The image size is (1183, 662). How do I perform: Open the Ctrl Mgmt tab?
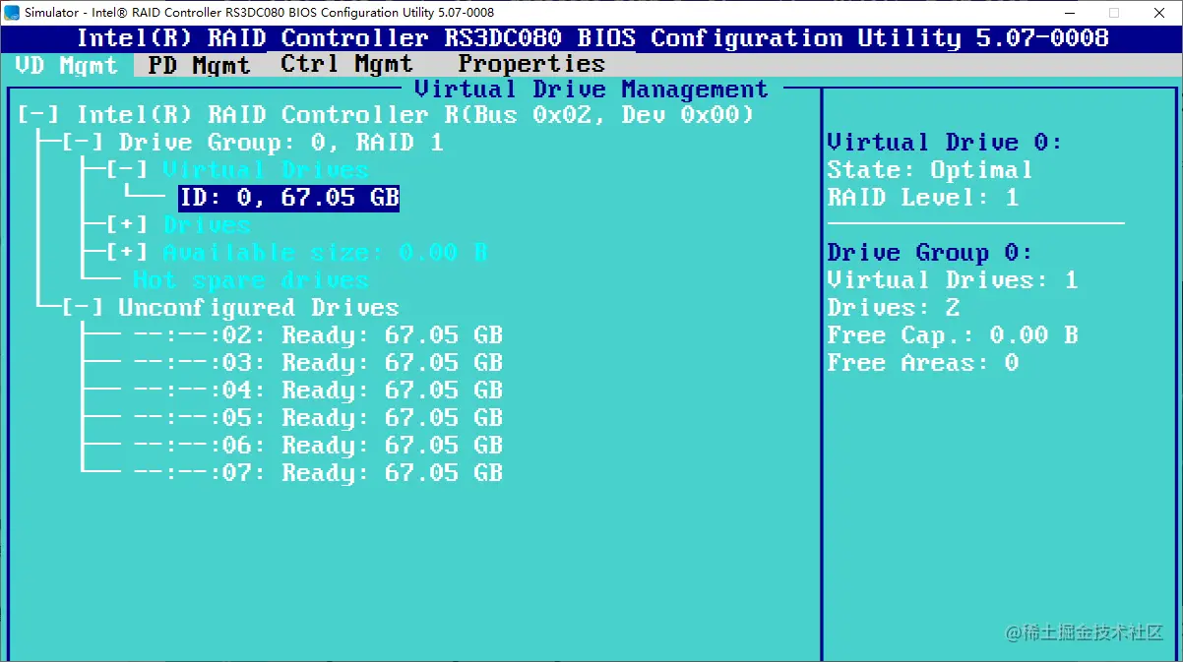pos(346,65)
